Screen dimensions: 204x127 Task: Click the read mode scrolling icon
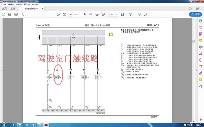pos(130,15)
